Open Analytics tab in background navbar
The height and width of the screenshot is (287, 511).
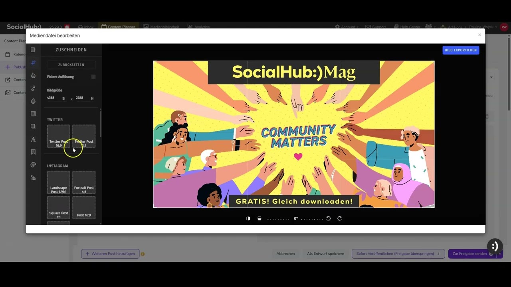198,27
